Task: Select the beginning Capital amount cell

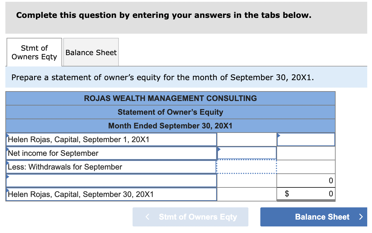Action: (306, 139)
